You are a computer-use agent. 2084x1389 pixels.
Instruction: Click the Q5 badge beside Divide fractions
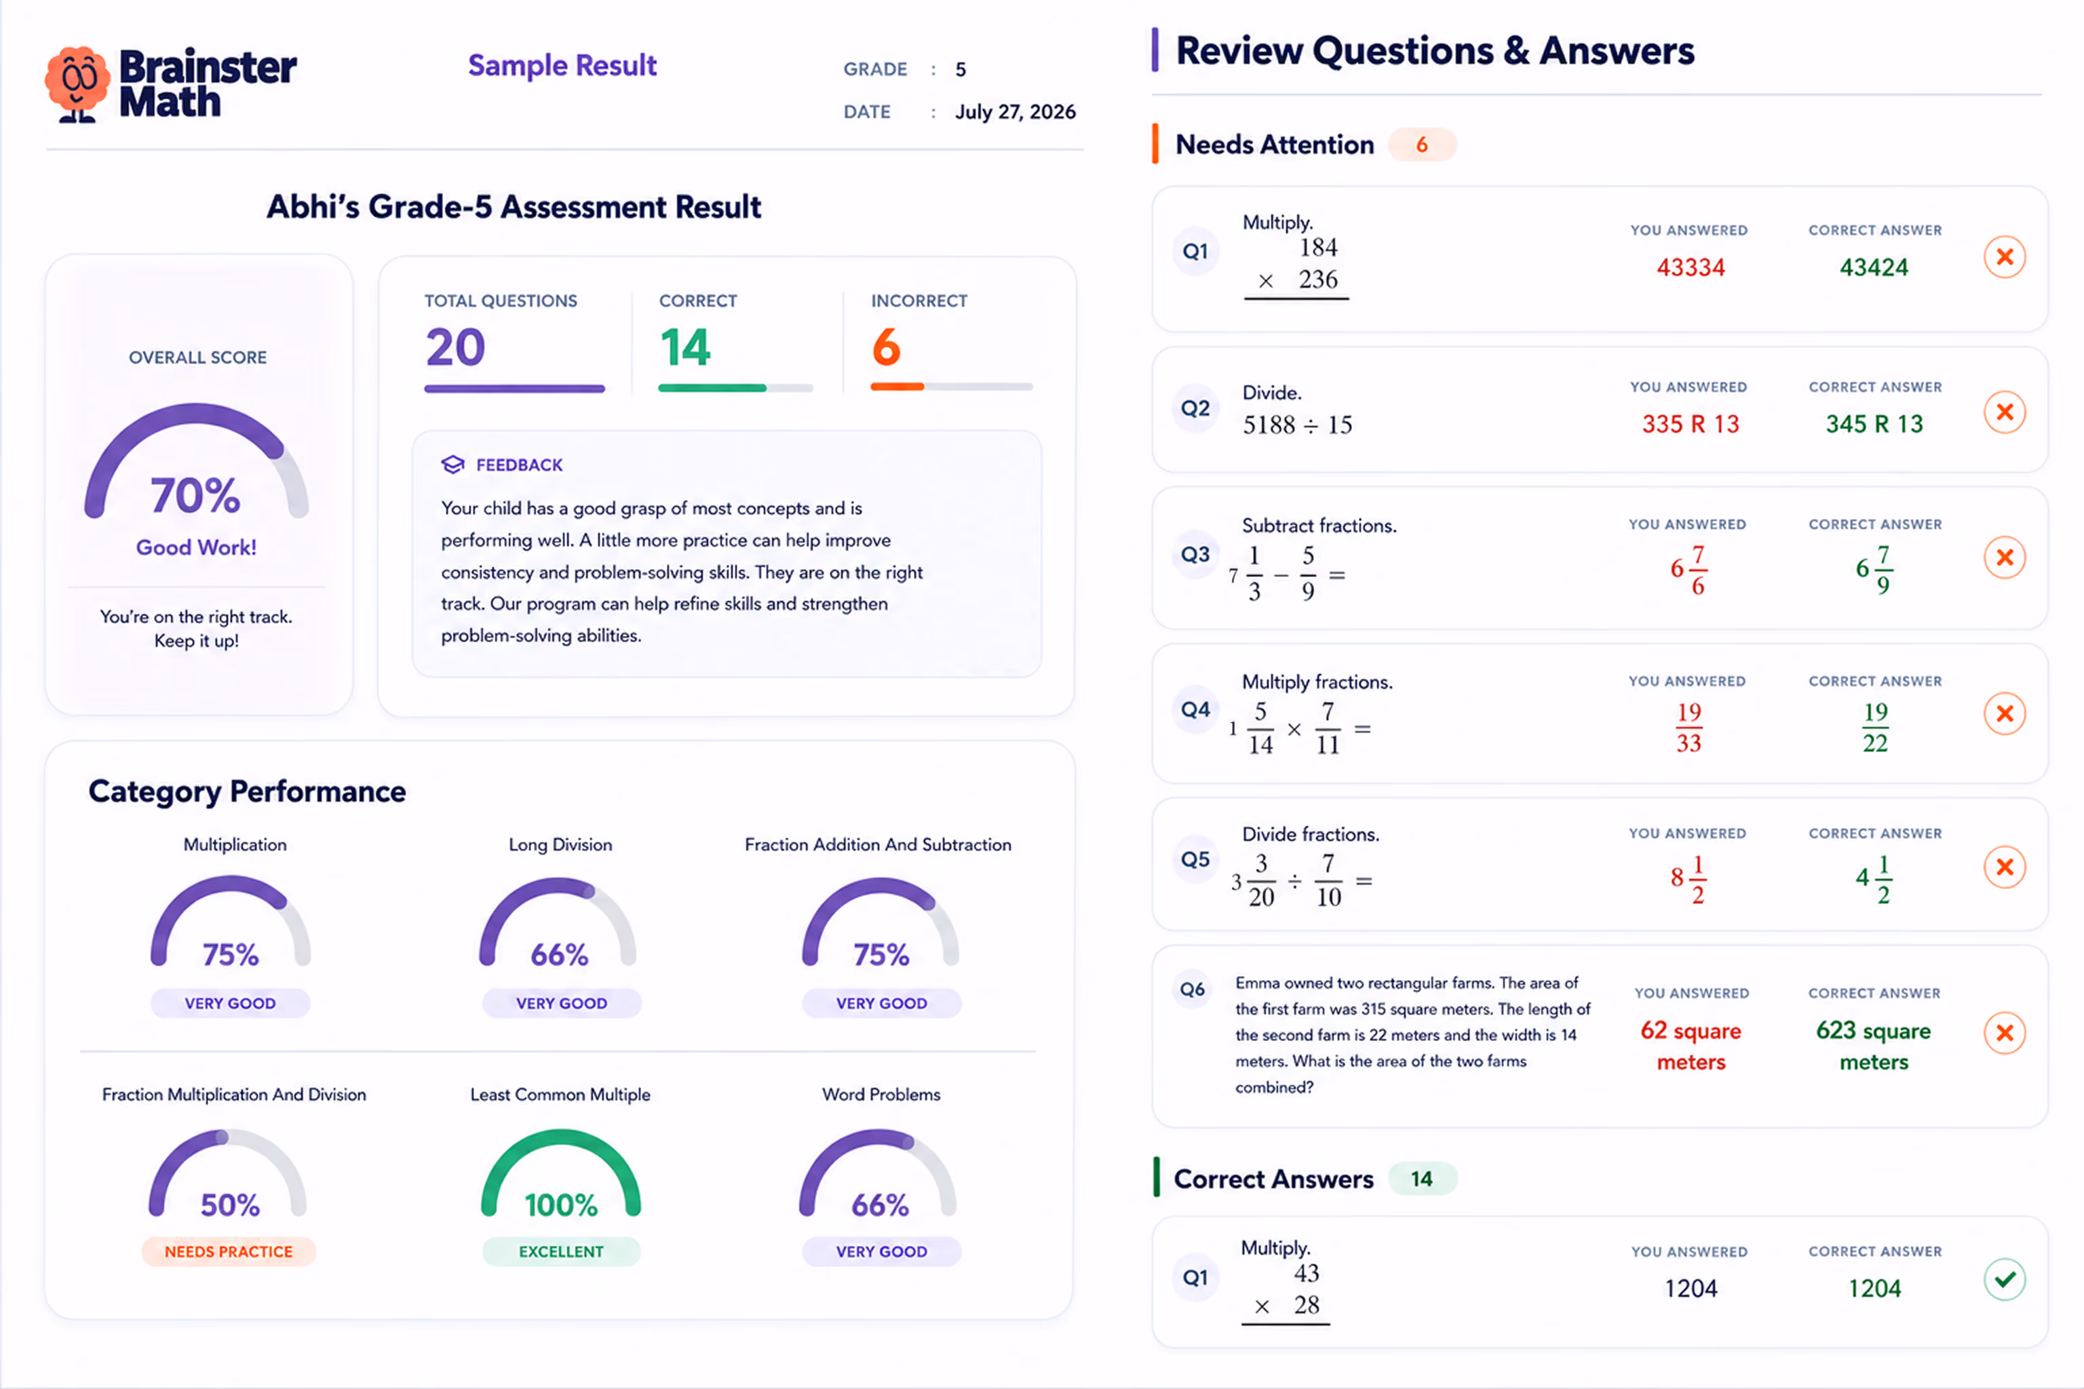1195,859
